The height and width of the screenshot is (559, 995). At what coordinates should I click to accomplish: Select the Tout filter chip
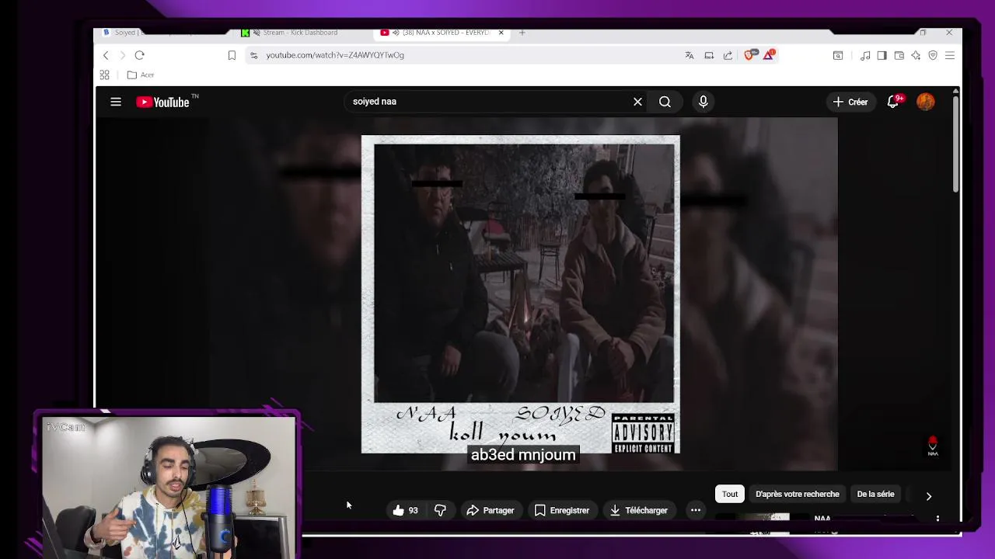click(x=730, y=494)
